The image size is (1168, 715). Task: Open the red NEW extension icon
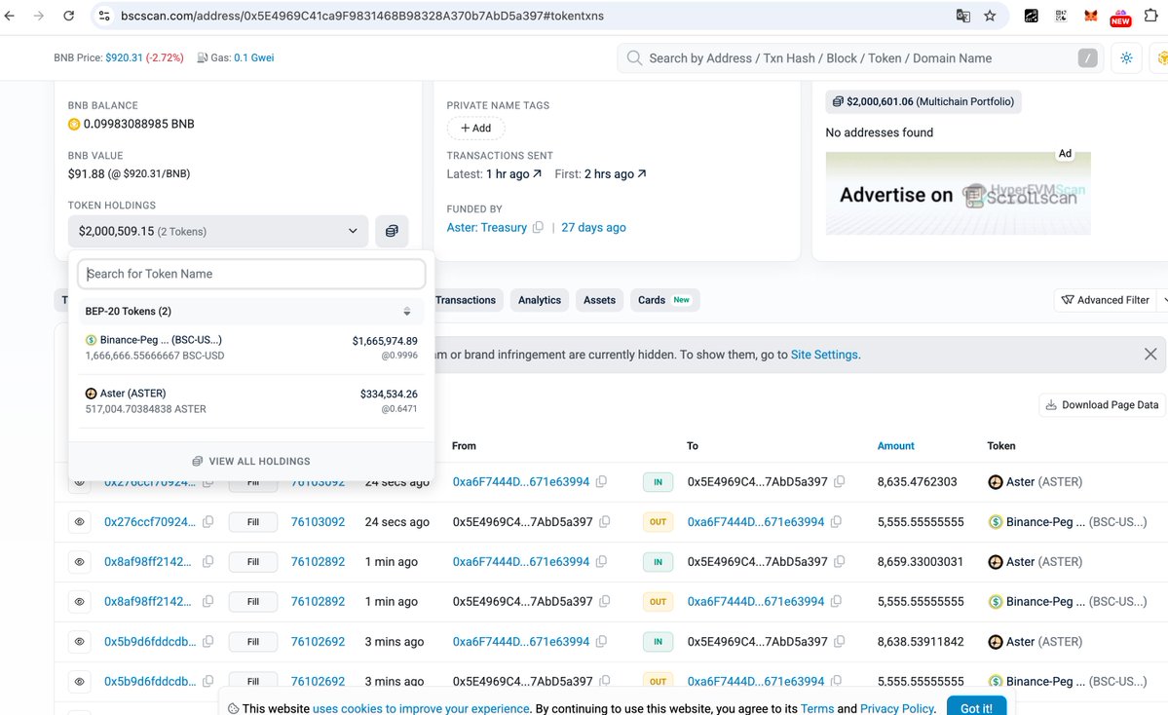(1120, 17)
